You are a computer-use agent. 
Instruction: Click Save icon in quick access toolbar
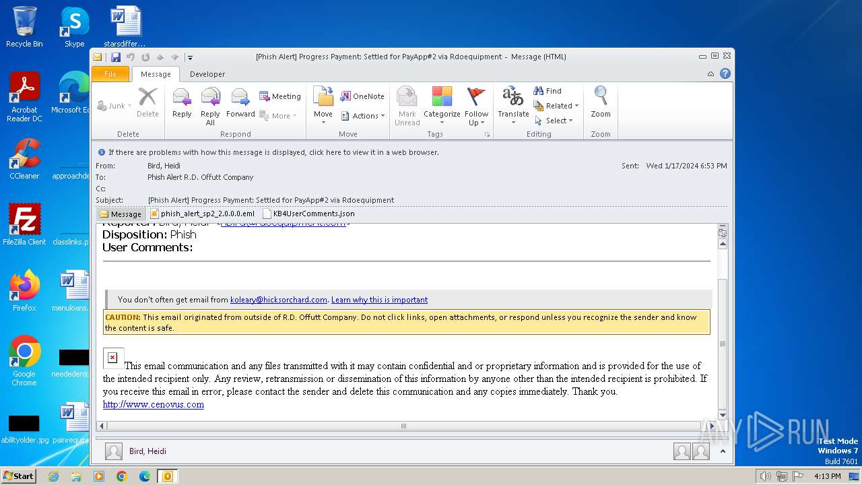(116, 57)
